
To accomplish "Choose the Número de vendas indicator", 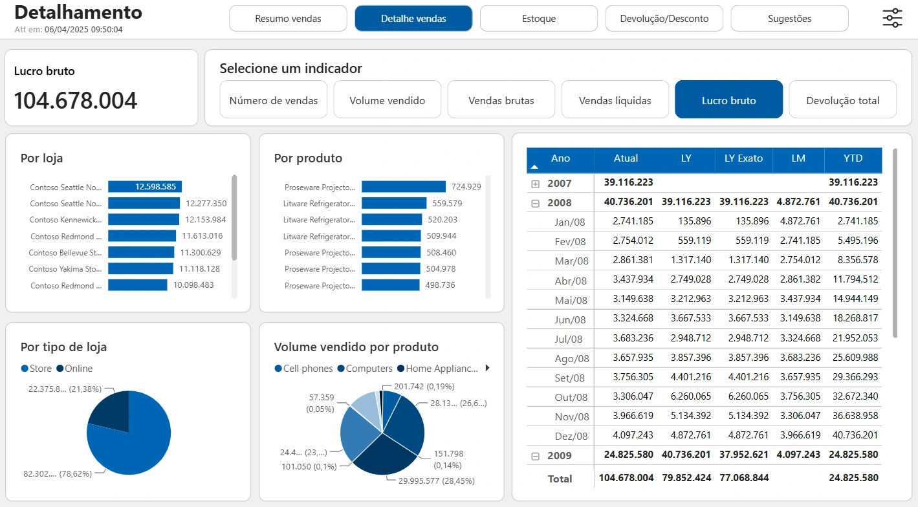I will (274, 100).
